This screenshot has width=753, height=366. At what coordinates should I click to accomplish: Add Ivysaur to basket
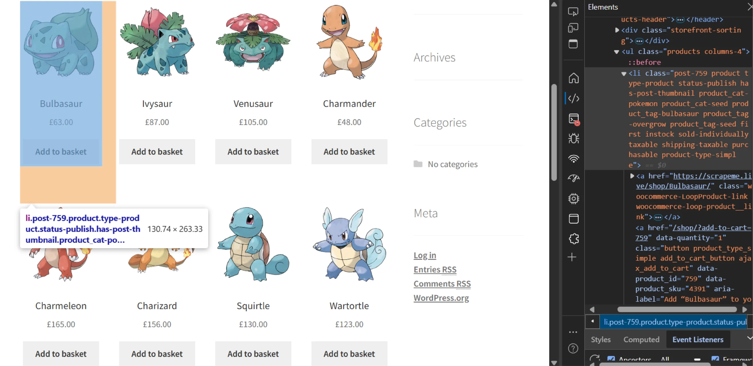(157, 152)
